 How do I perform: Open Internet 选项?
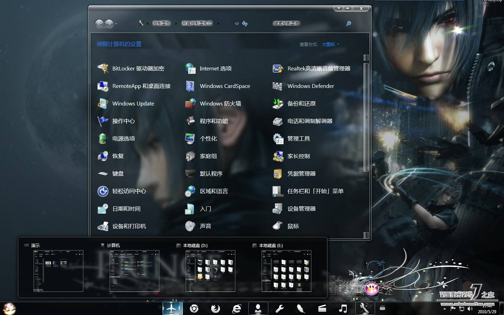pyautogui.click(x=208, y=68)
